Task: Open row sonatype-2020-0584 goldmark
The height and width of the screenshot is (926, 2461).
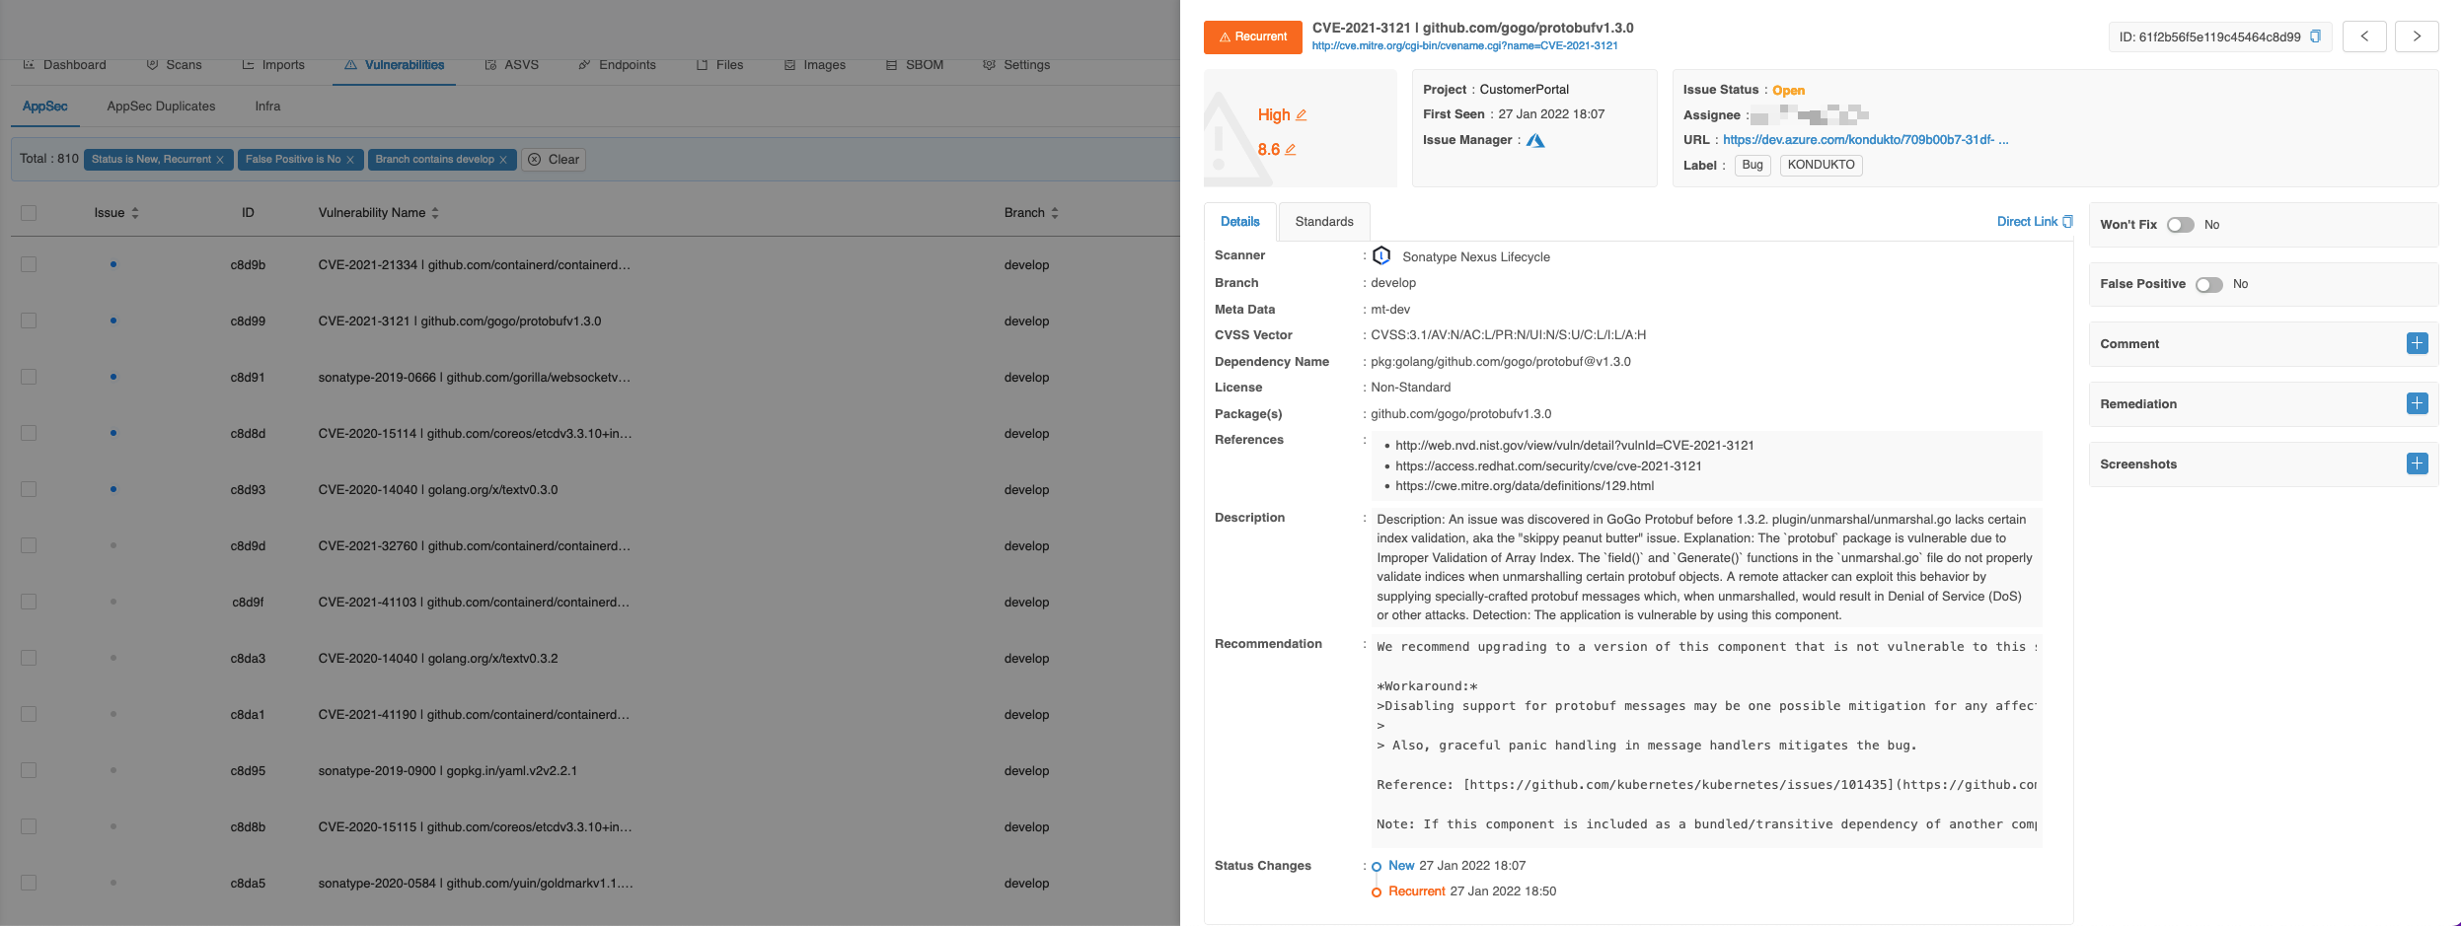Action: (x=475, y=884)
